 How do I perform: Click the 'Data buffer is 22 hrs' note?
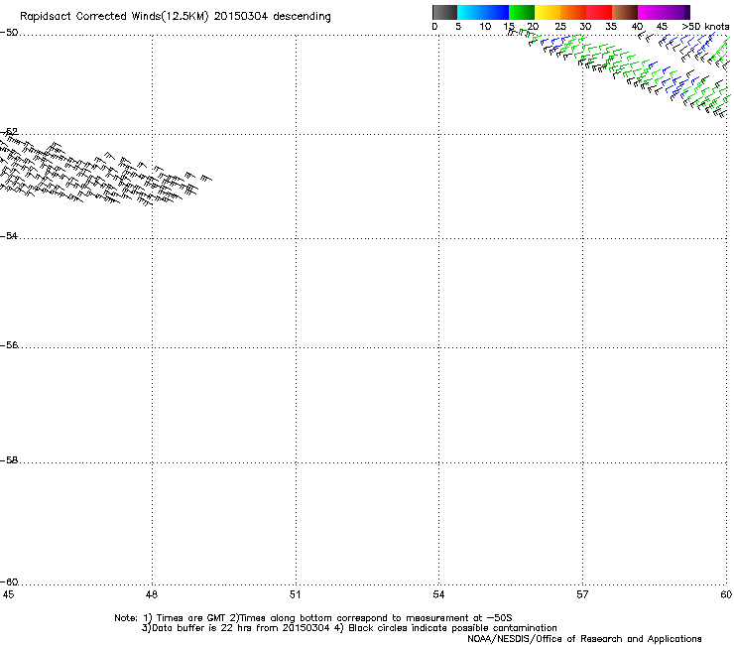tap(349, 628)
